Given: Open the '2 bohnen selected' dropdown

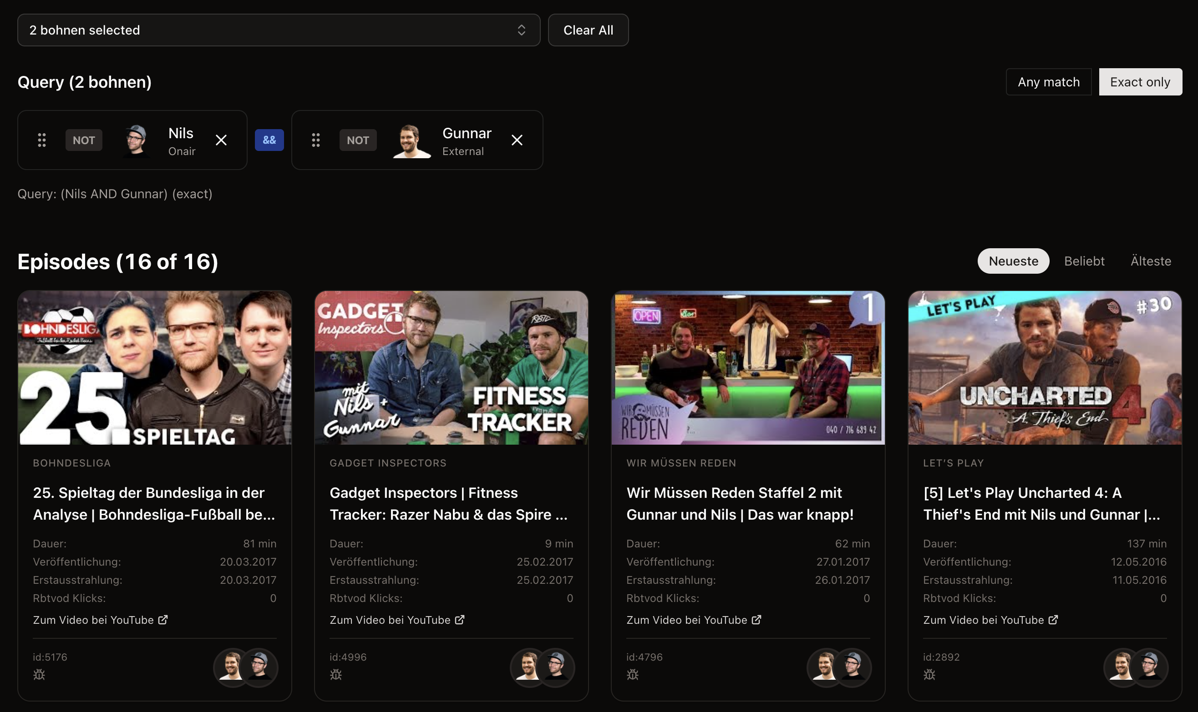Looking at the screenshot, I should point(279,30).
